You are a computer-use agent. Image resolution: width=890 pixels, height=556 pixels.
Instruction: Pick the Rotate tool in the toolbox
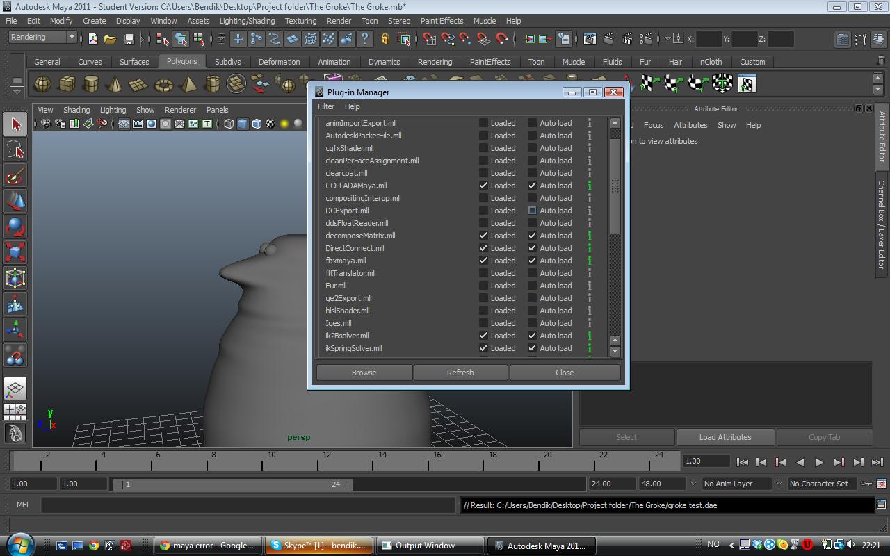[15, 227]
